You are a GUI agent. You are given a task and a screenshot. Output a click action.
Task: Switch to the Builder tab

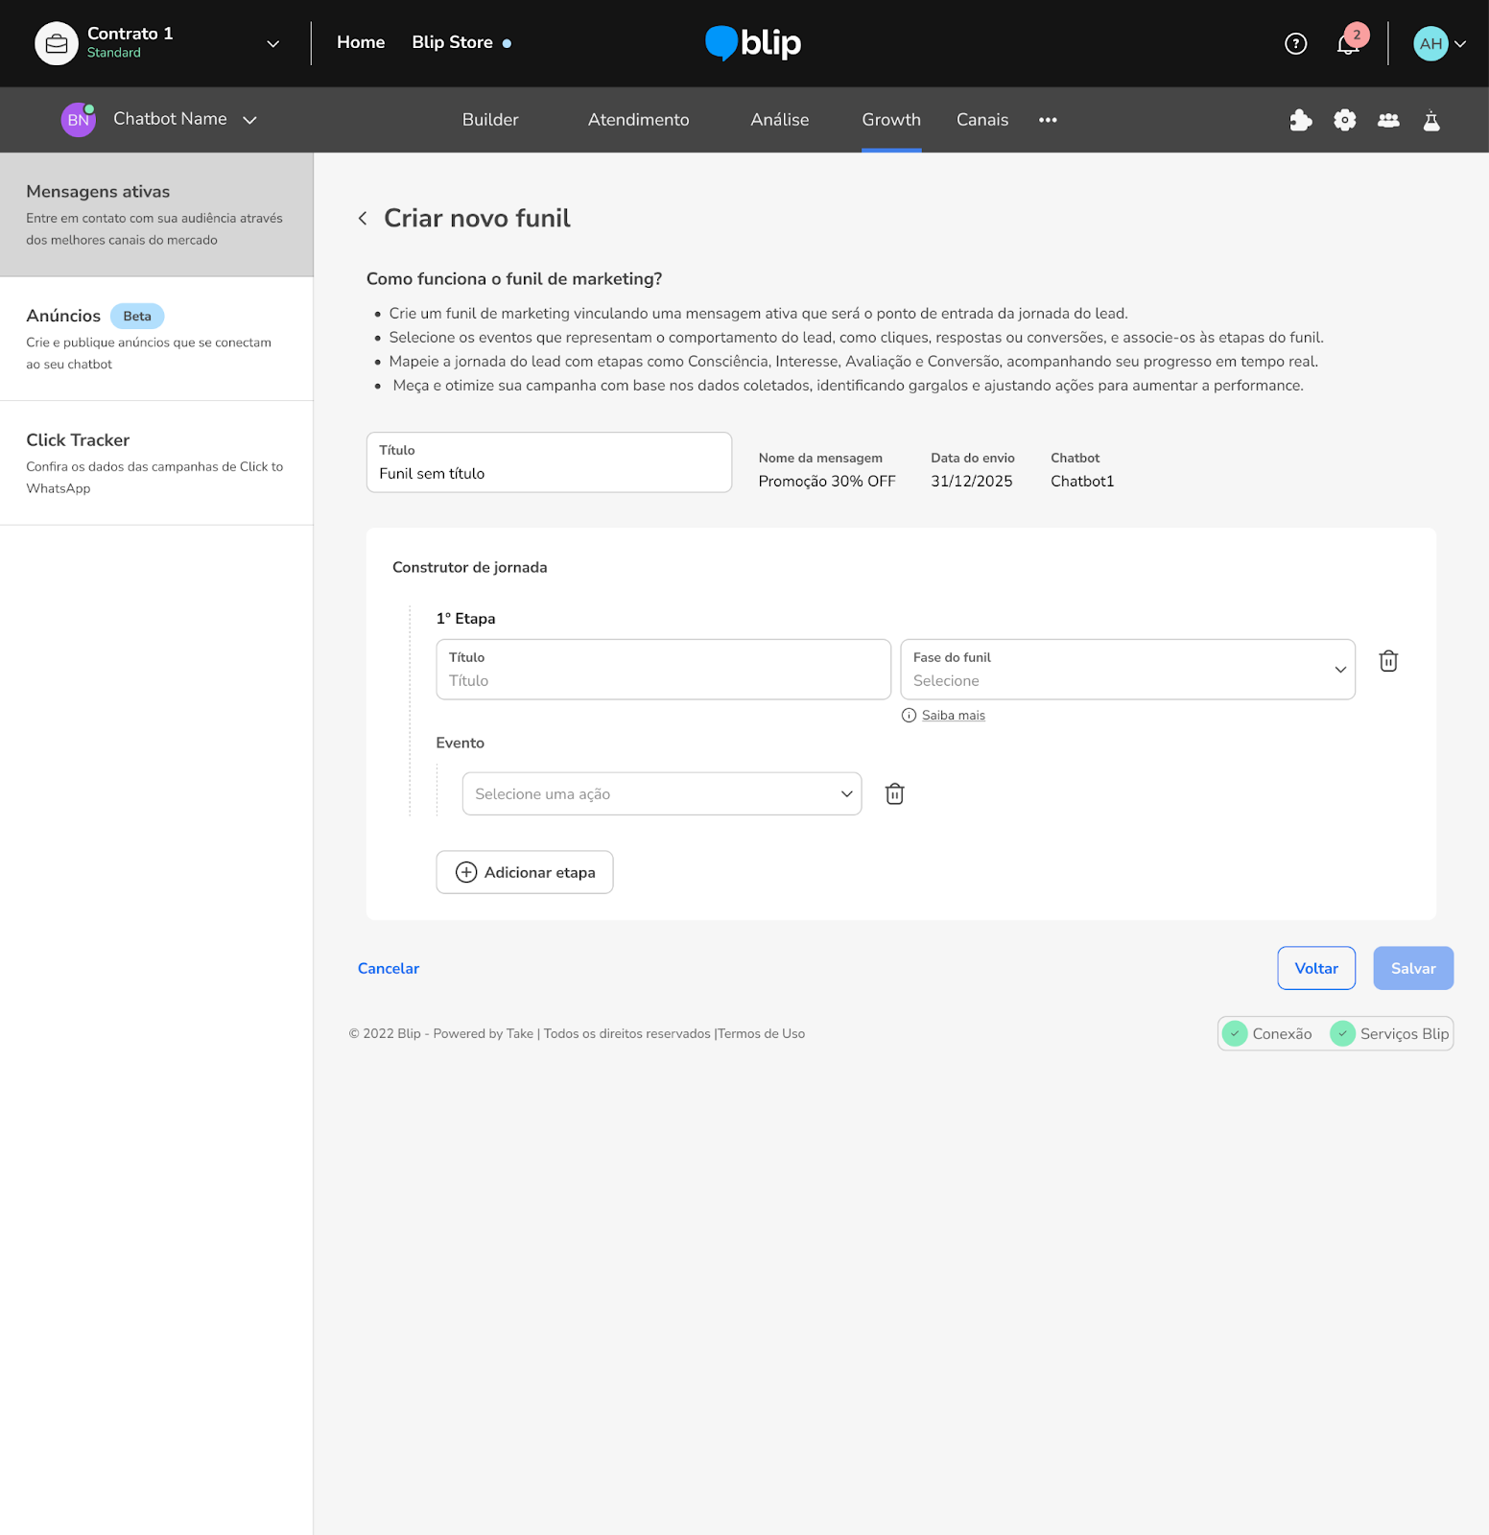[x=490, y=120]
